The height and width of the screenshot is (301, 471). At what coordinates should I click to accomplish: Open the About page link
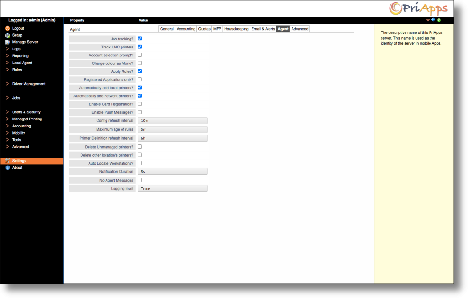tap(17, 168)
